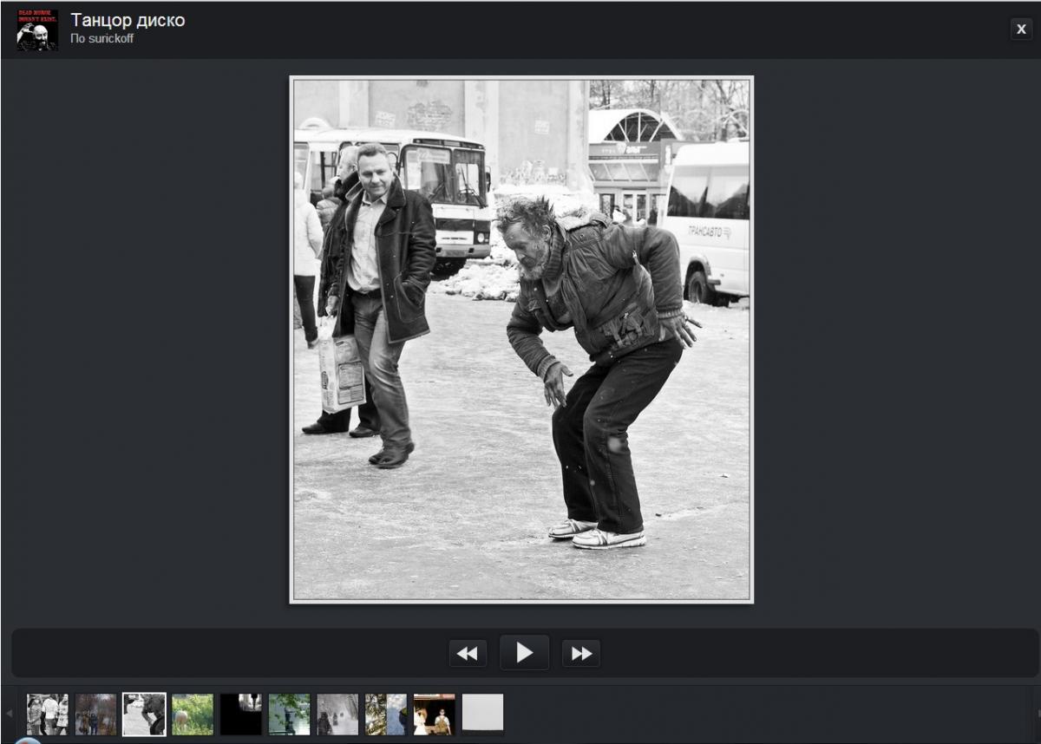1041x744 pixels.
Task: Click the author avatar in top-left corner
Action: click(x=37, y=29)
